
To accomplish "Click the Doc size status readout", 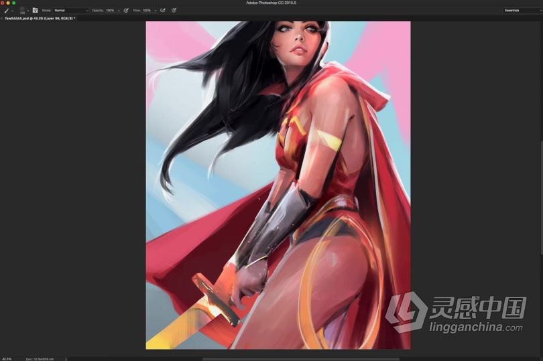I will tap(40, 359).
